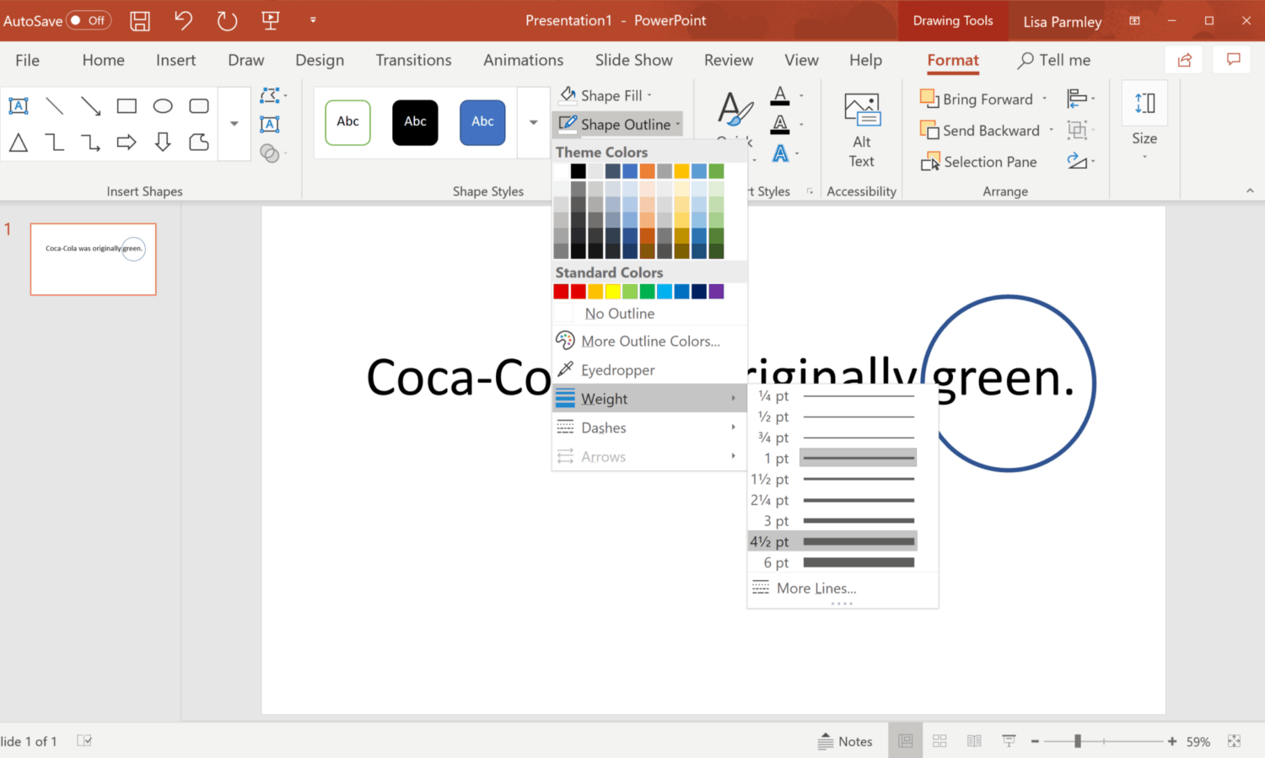Click the Text Outline A icon

pyautogui.click(x=780, y=124)
